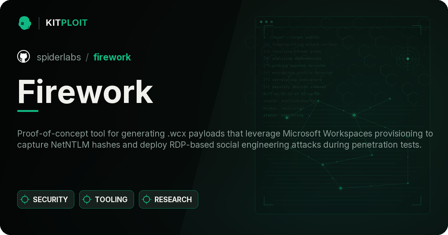Click the terminal window control dots
Image resolution: width=448 pixels, height=235 pixels.
click(266, 22)
